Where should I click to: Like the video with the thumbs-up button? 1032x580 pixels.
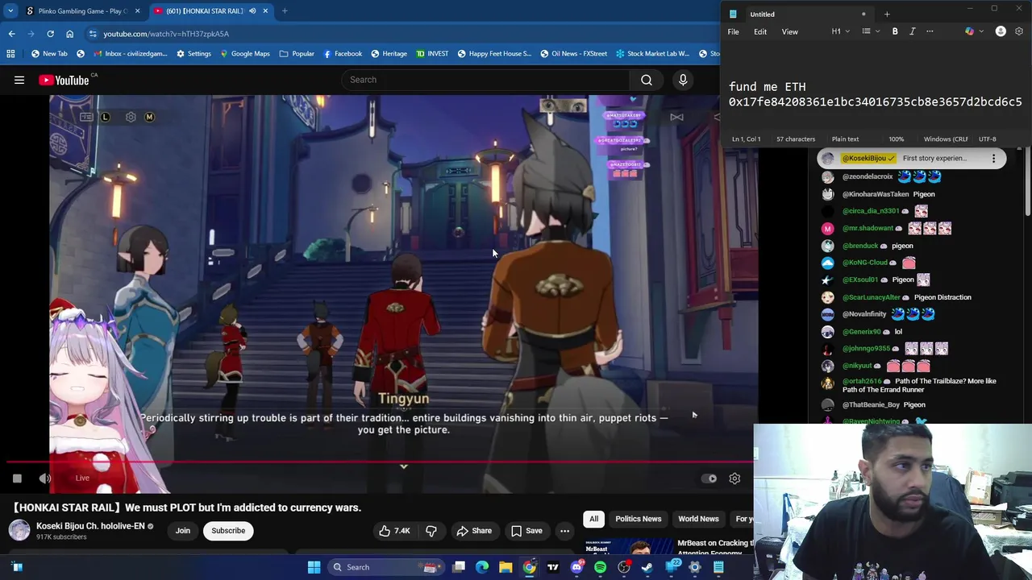395,531
